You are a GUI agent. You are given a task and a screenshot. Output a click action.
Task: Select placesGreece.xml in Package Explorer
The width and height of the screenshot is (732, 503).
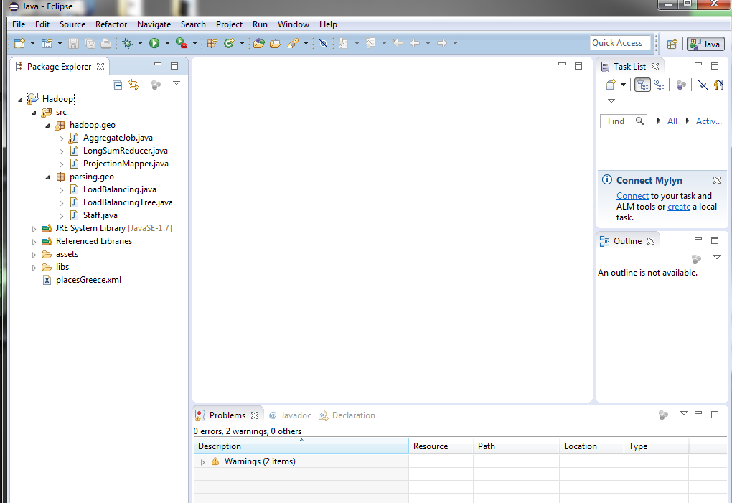coord(88,280)
